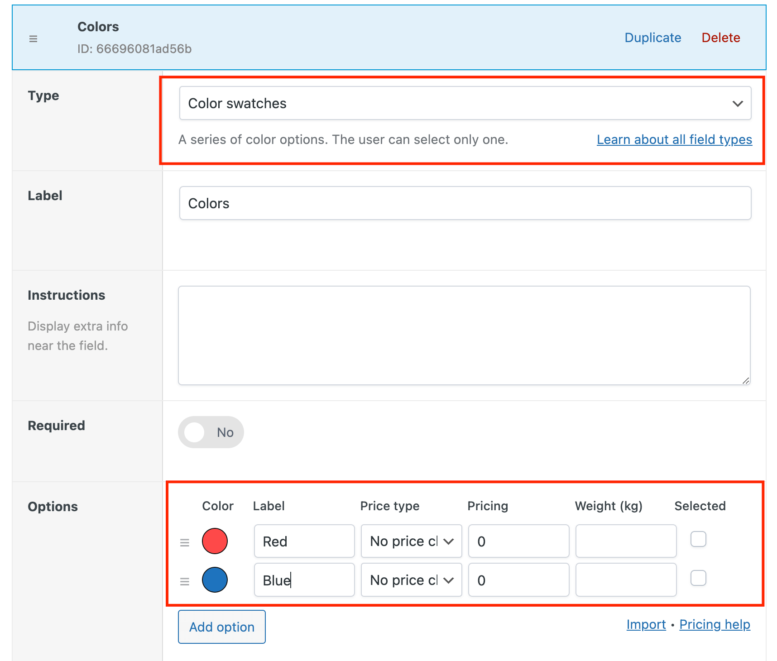The image size is (777, 661).
Task: Click the Color column header
Action: (x=218, y=506)
